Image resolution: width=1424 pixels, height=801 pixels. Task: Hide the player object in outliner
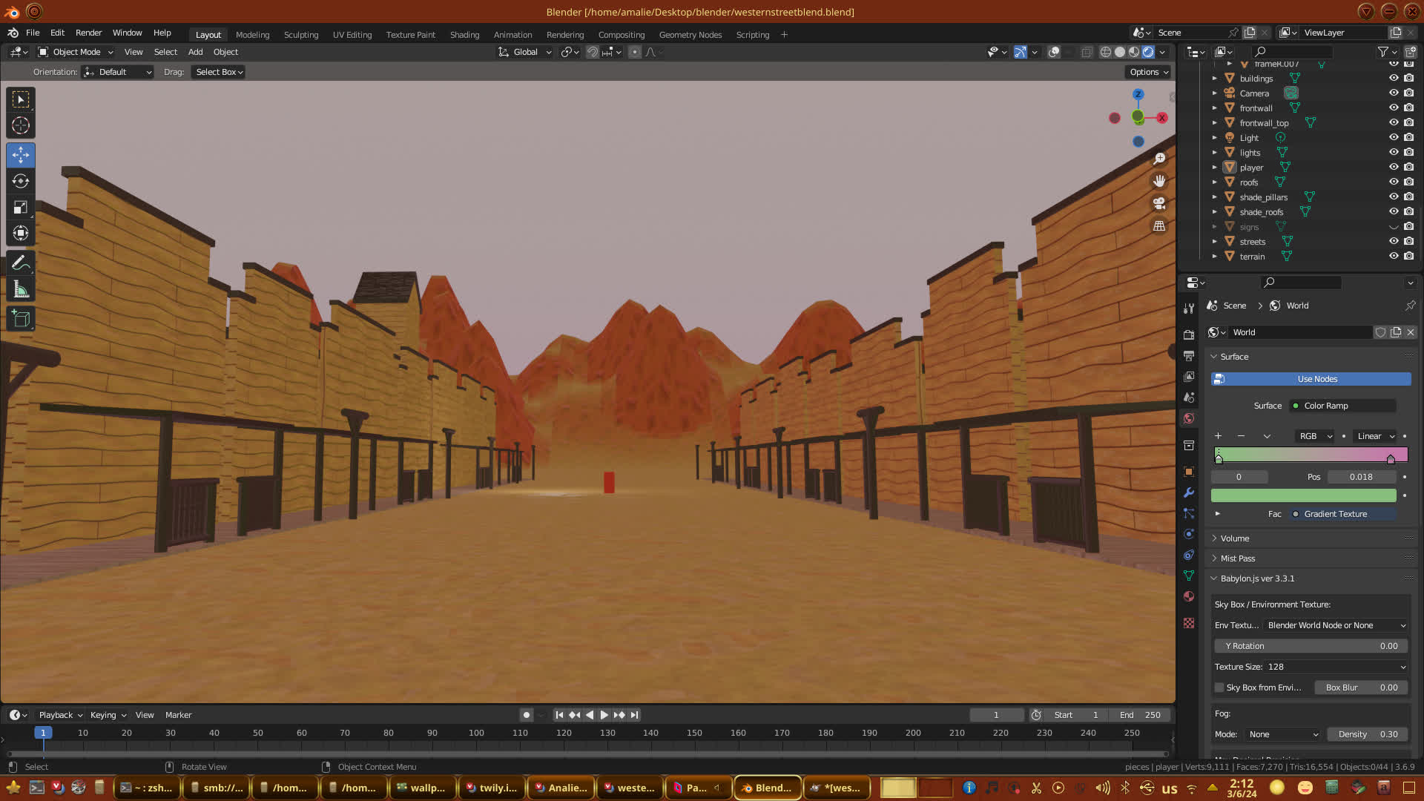click(1394, 168)
